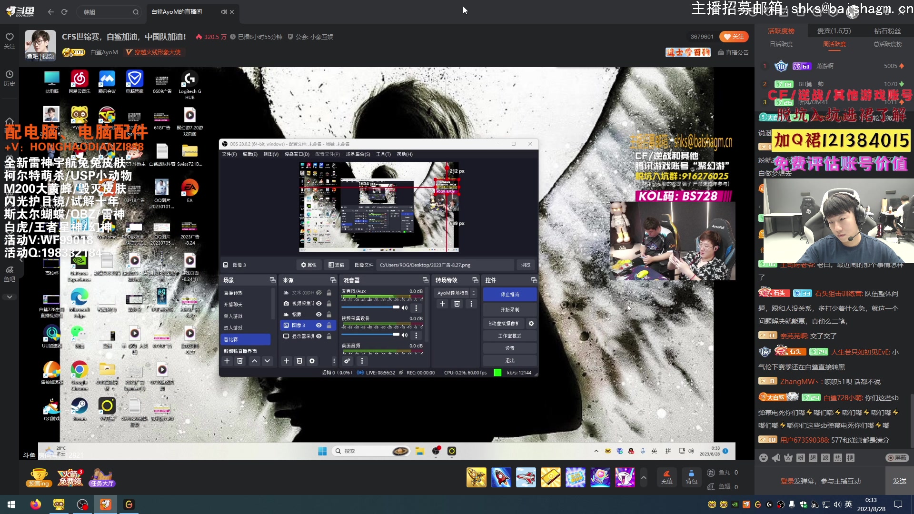Screen dimensions: 914x514
Task: Open 视频采集设备 three-dot menu in OBS mixer
Action: (x=416, y=335)
